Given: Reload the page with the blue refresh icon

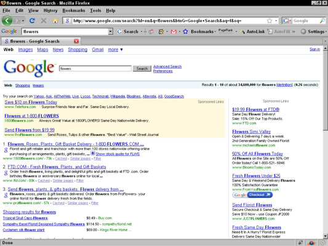Looking at the screenshot, I should pos(32,20).
